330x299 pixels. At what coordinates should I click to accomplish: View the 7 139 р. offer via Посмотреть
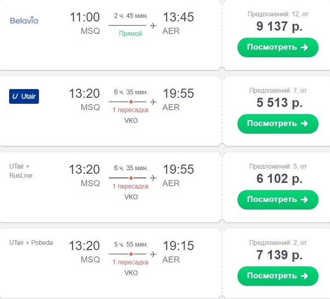click(278, 276)
